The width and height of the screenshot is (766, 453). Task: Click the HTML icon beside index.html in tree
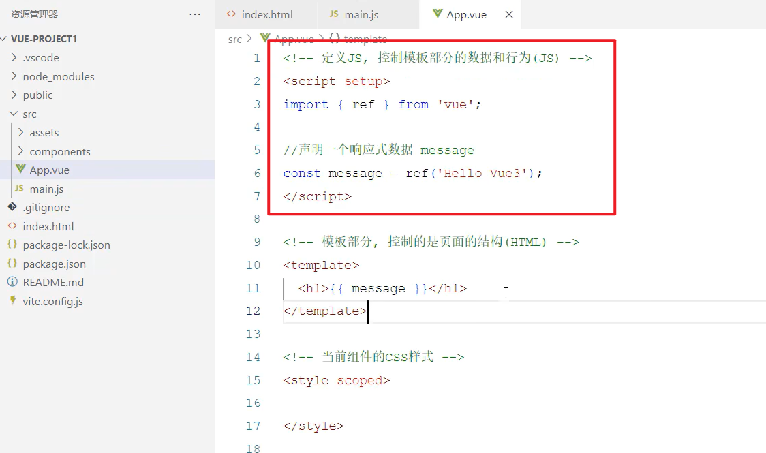[x=12, y=226]
